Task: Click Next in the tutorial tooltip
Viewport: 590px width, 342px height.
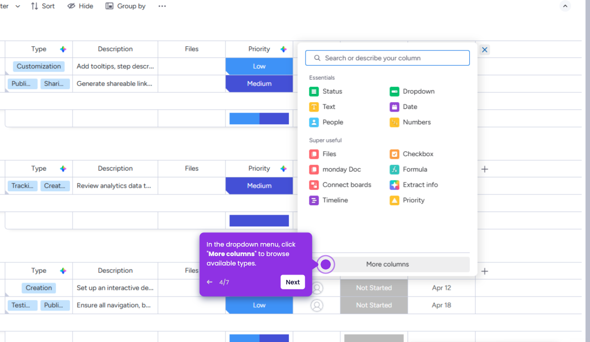Action: [293, 282]
